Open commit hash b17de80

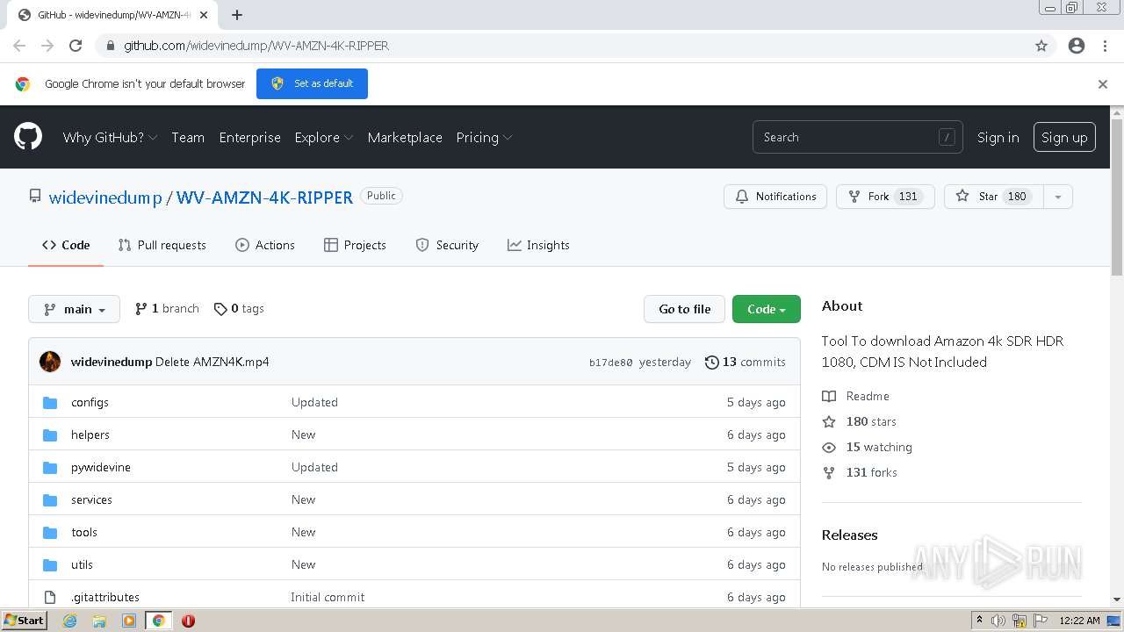coord(611,363)
